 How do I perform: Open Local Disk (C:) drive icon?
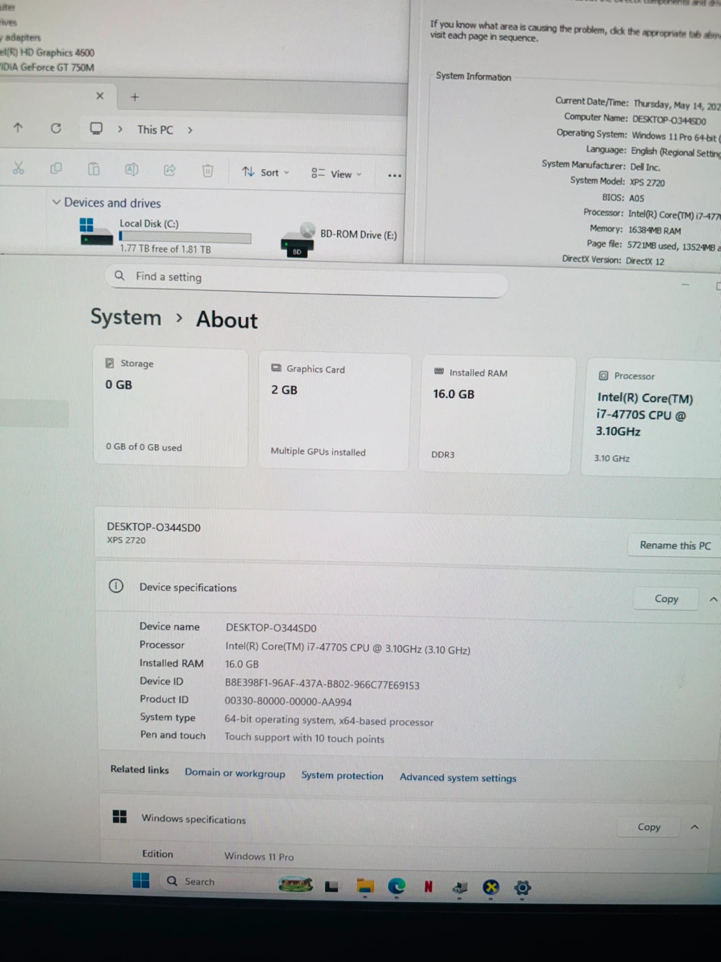click(96, 231)
